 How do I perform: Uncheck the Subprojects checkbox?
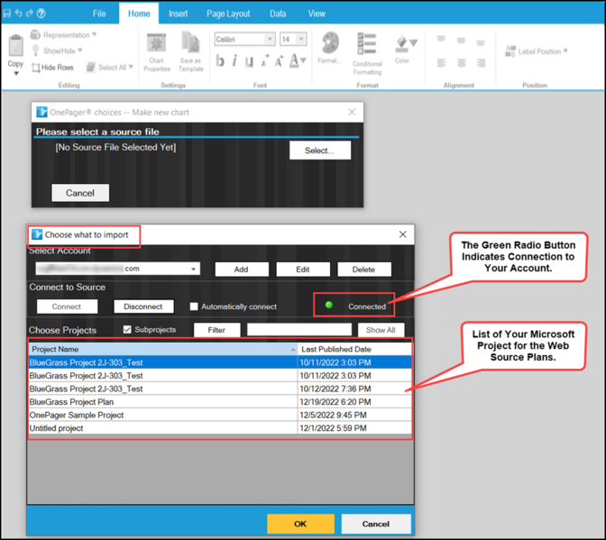point(127,329)
